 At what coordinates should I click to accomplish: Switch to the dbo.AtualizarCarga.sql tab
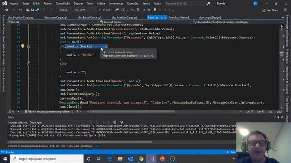(124, 17)
